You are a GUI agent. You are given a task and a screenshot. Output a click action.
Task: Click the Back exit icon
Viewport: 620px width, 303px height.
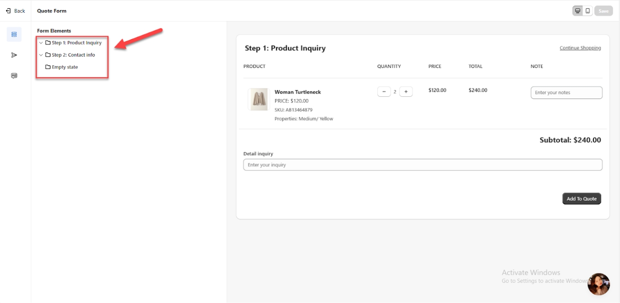coord(8,11)
